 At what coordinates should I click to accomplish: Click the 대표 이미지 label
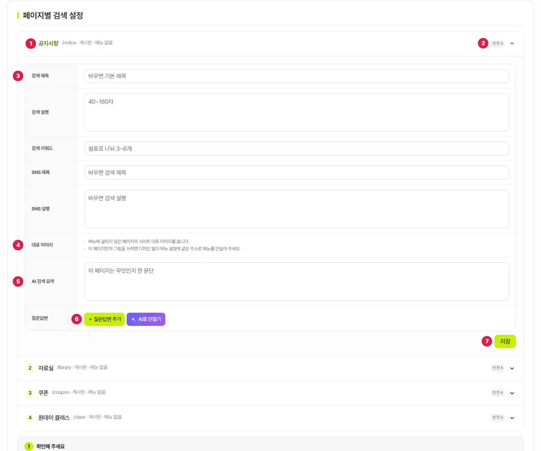click(42, 245)
